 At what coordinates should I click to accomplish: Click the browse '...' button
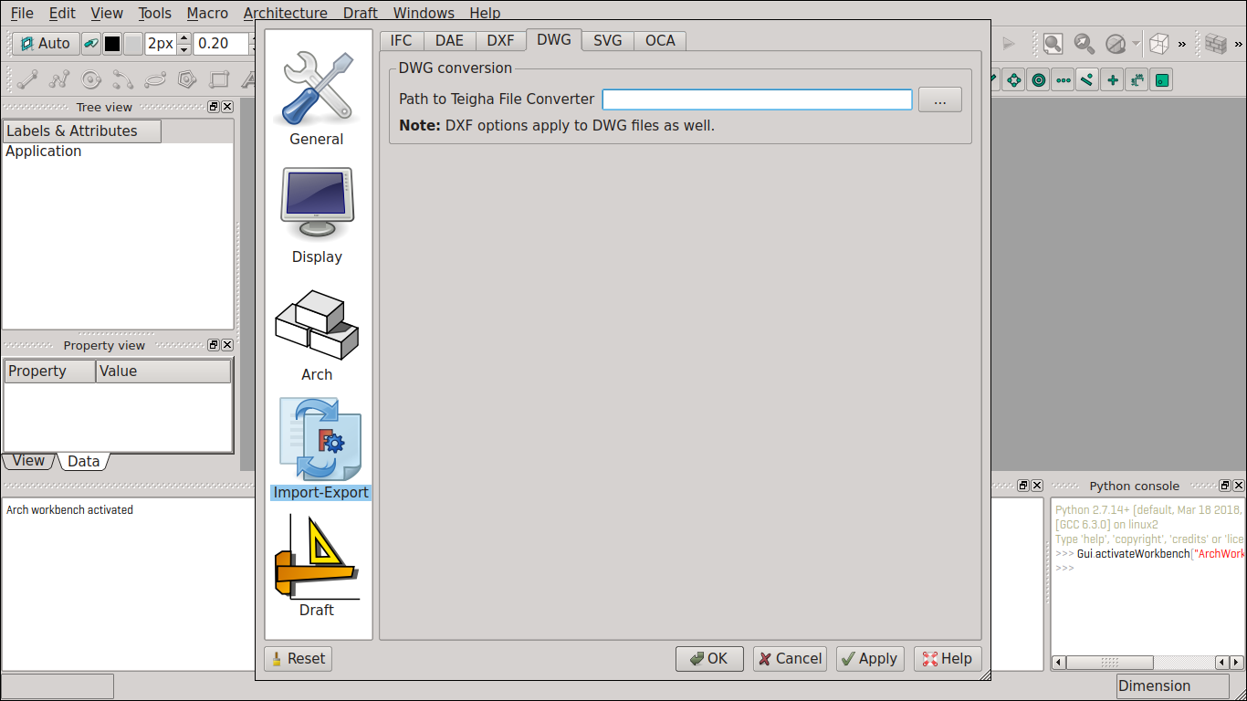[939, 99]
